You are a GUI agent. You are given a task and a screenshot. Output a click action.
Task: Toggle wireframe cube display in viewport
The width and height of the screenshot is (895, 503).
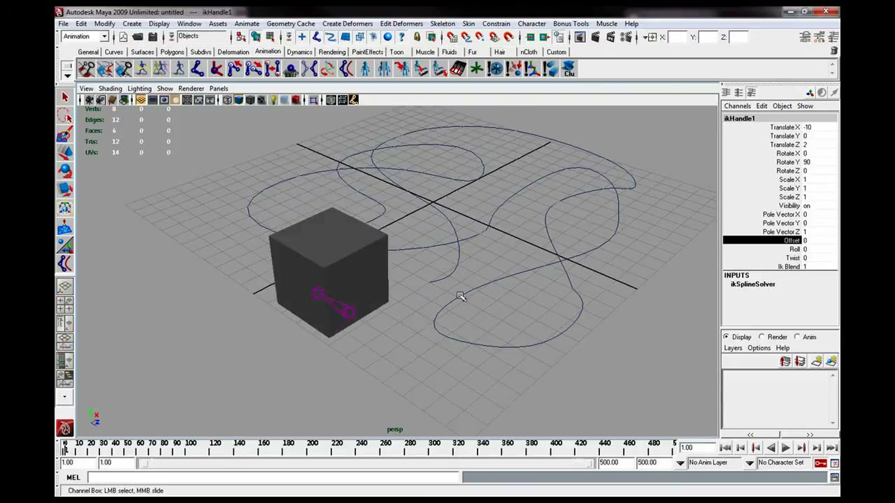pyautogui.click(x=227, y=100)
